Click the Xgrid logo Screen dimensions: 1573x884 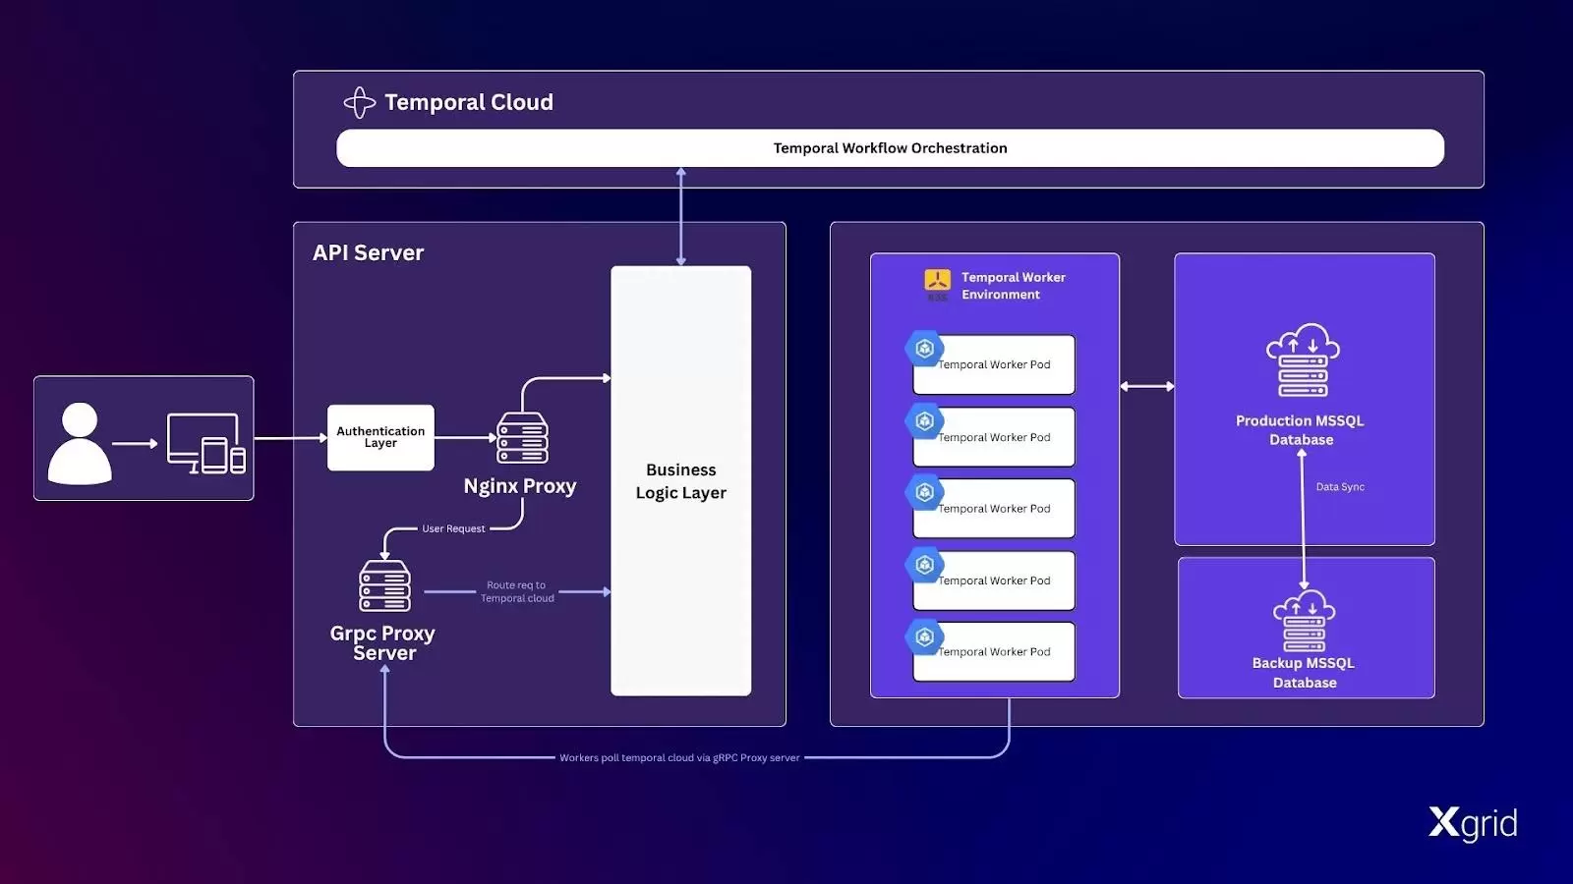[1473, 823]
